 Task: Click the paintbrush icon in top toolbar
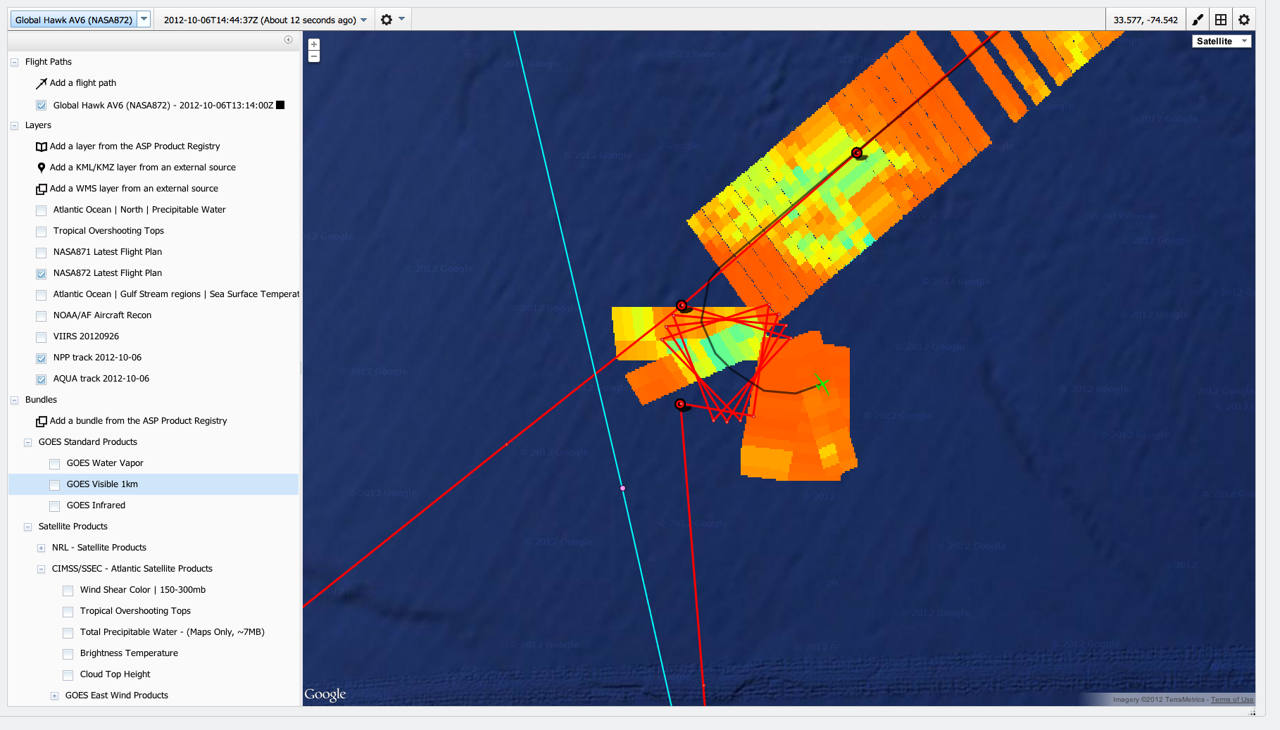1198,20
